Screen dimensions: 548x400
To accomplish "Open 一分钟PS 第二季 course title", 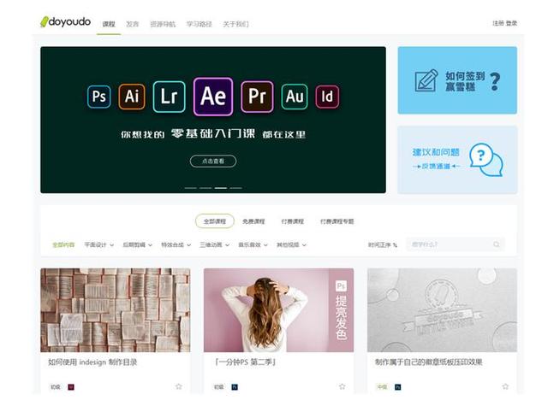I will click(x=245, y=362).
